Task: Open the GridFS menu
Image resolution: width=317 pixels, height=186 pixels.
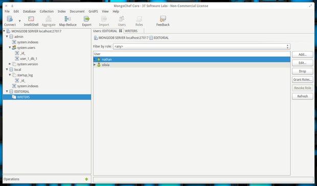Action: coord(93,11)
